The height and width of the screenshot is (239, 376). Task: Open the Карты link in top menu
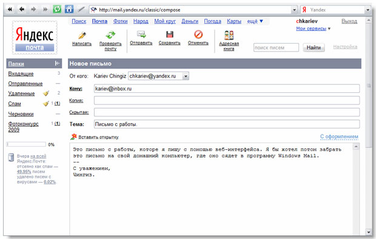234,21
